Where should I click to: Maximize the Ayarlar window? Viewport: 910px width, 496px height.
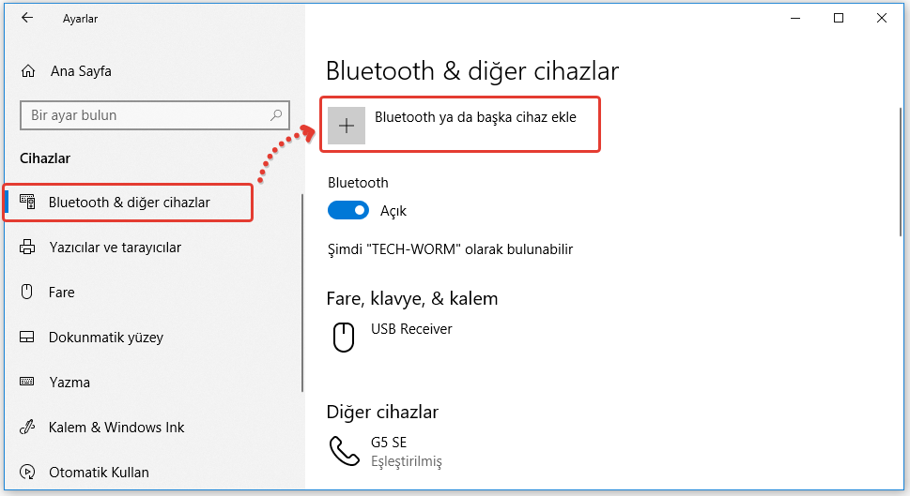tap(839, 18)
